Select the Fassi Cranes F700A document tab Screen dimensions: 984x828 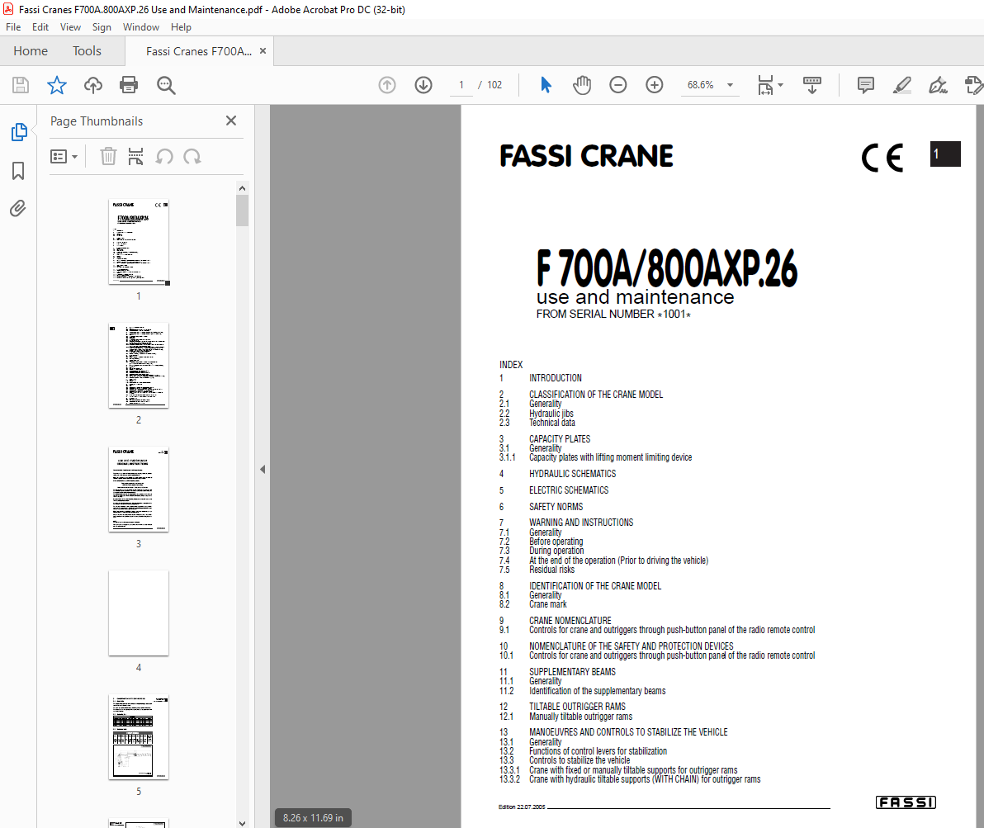198,51
